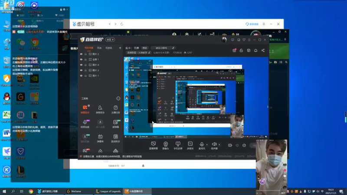Screen dimensions: 347x195
Task: Expand speaker volume arrow
Action: tap(219, 145)
